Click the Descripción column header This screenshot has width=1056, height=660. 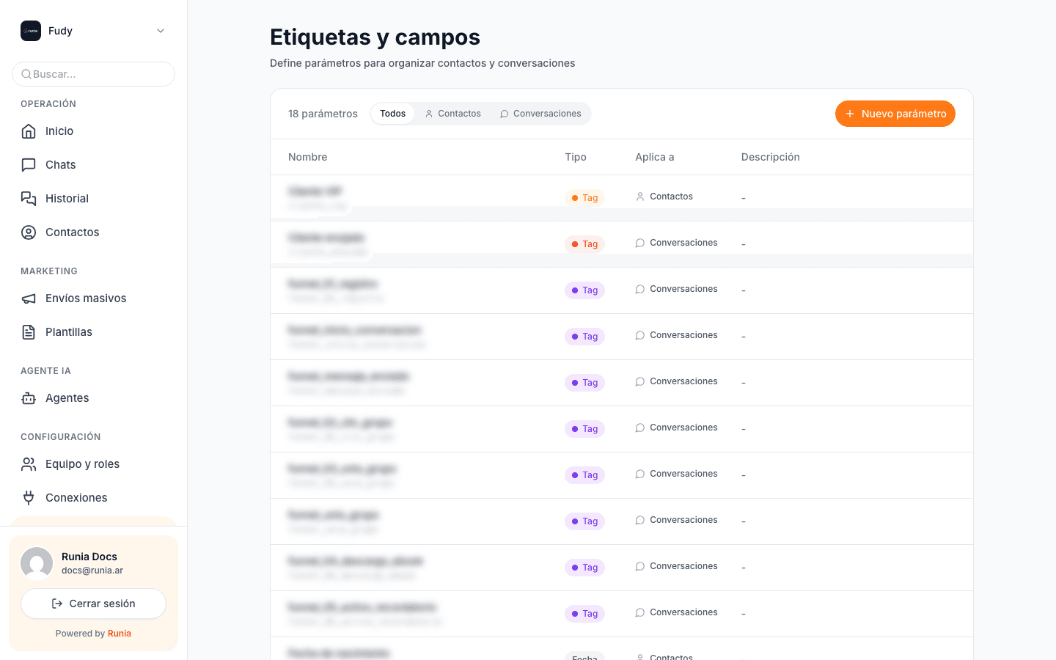click(771, 157)
